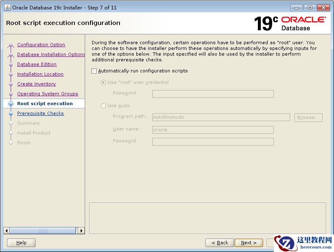Select the Use sudo radio button

tap(103, 106)
